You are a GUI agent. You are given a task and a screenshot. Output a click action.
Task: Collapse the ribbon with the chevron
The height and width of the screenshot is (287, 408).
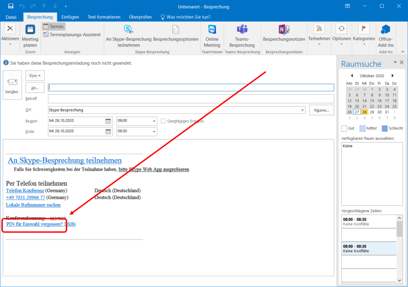(403, 52)
